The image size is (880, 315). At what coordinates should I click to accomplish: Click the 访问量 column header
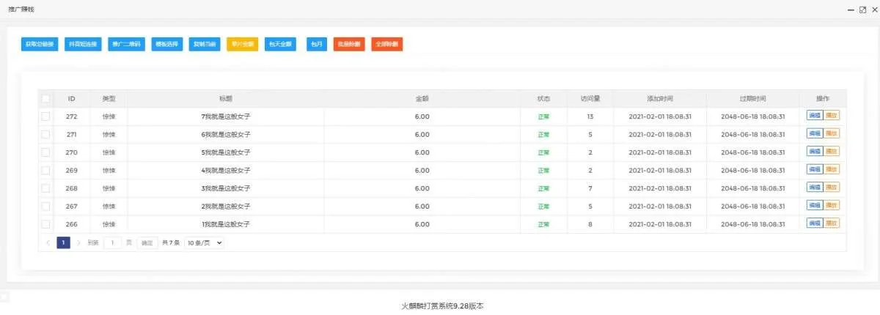coord(590,99)
